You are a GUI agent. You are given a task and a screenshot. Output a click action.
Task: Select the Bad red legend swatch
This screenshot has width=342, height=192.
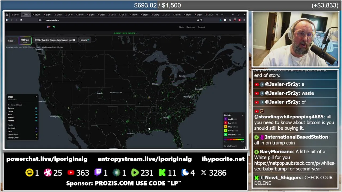tap(226, 123)
